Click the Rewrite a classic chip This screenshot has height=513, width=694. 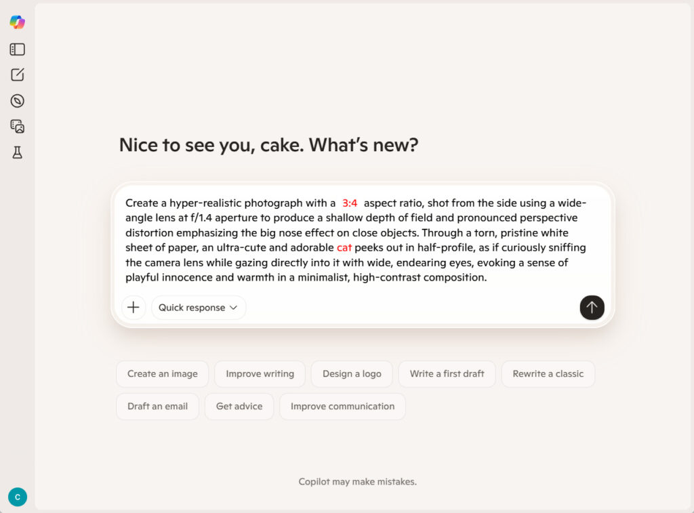(x=548, y=374)
